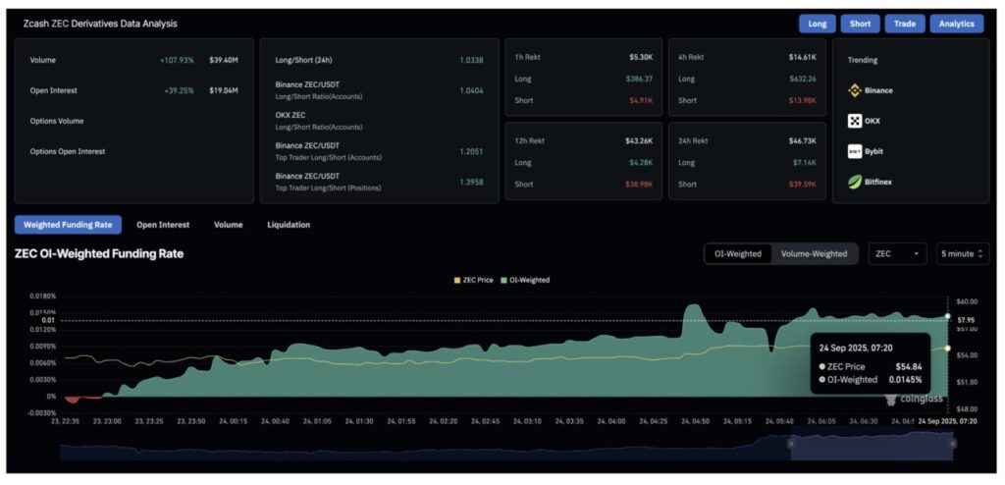Select OI-Weighted funding mode
Viewport: 1005px width, 485px height.
pos(737,253)
